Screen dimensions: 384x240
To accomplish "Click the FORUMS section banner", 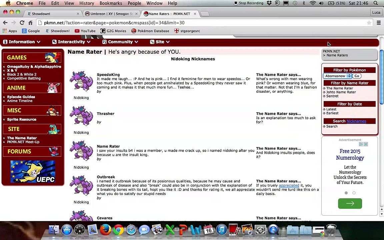I will [x=32, y=152].
